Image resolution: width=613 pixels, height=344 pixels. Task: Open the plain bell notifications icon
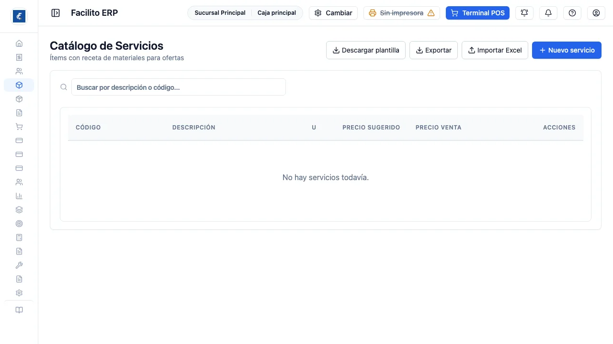coord(548,13)
